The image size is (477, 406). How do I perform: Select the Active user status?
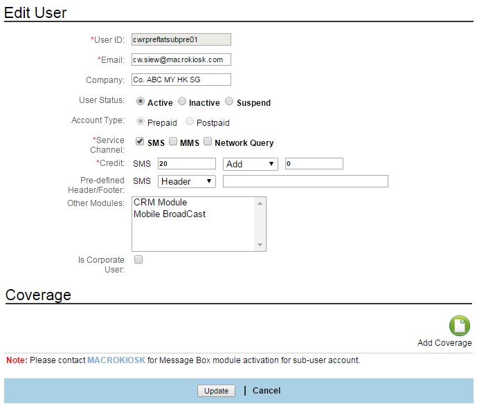click(141, 102)
